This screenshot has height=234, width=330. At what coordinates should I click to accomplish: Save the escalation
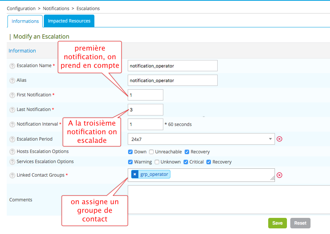(x=277, y=223)
